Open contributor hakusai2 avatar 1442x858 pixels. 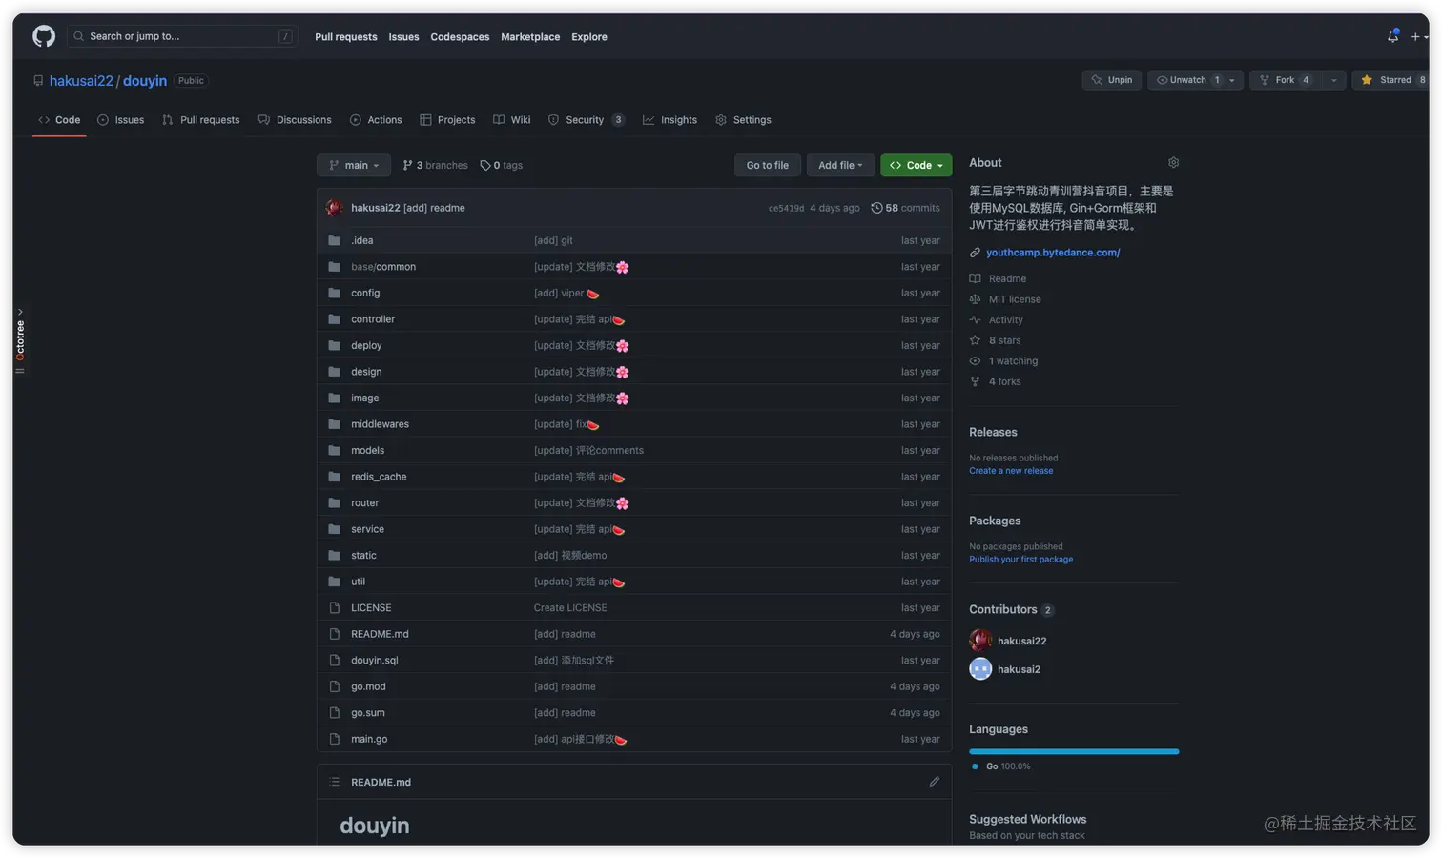(980, 669)
